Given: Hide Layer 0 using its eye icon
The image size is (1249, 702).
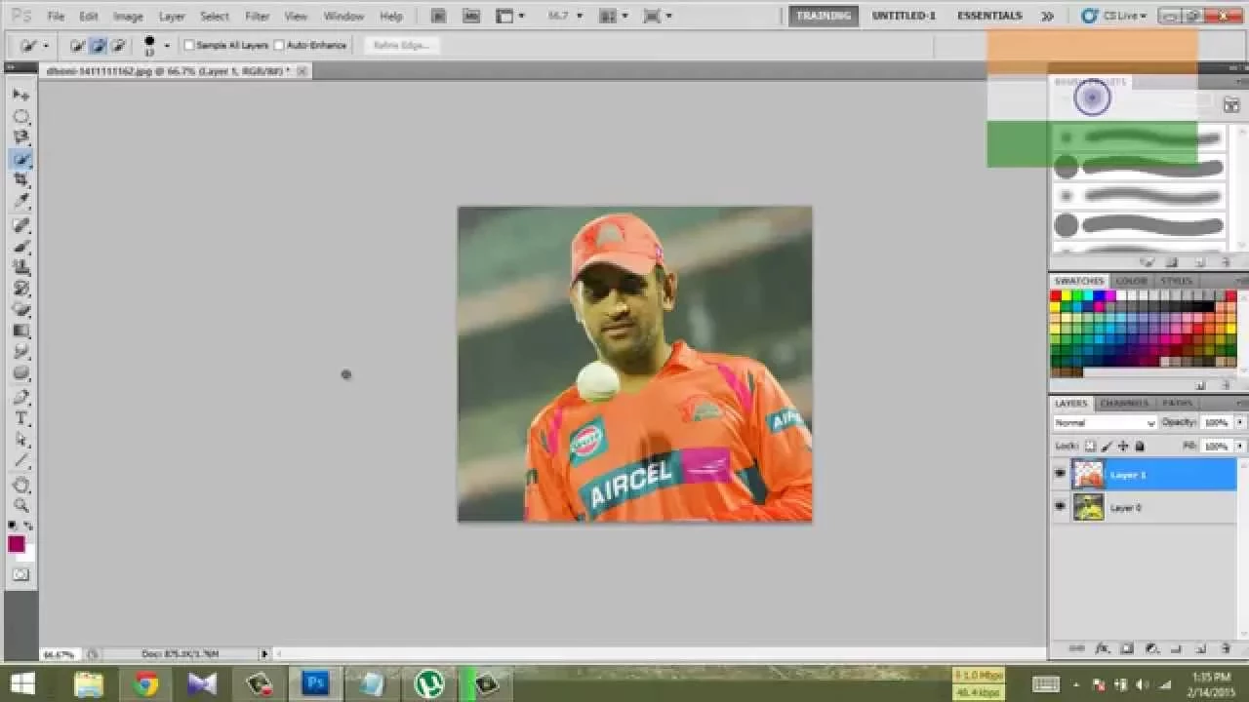Looking at the screenshot, I should pos(1060,506).
